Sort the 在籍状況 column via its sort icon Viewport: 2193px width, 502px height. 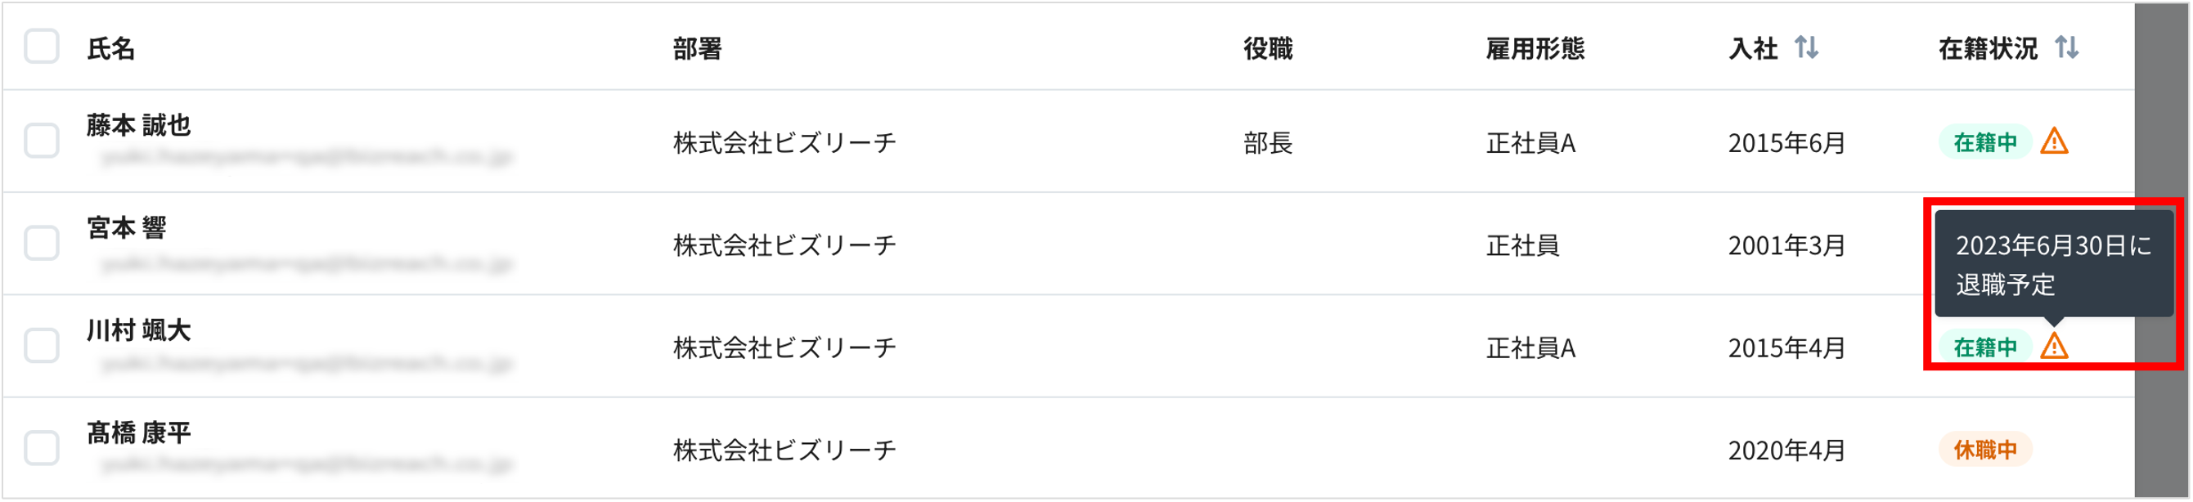(x=2069, y=47)
